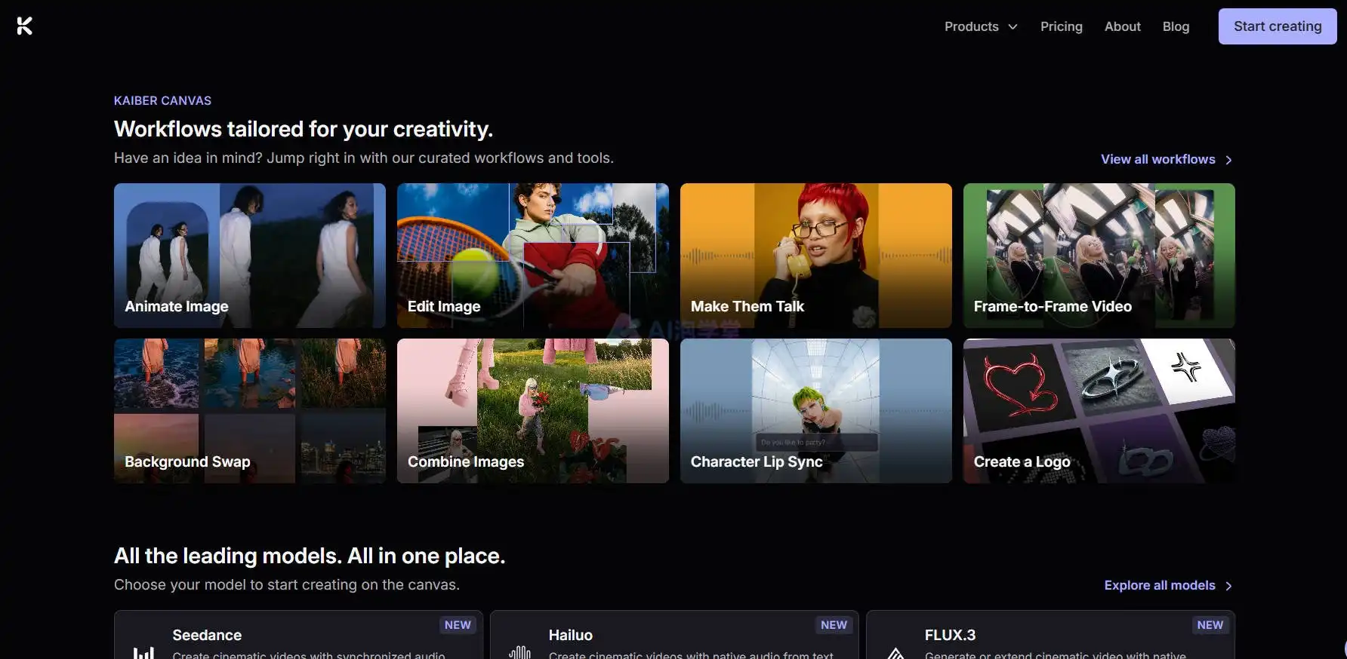Click the arrow next to View all workflows
The image size is (1347, 659).
(x=1228, y=160)
